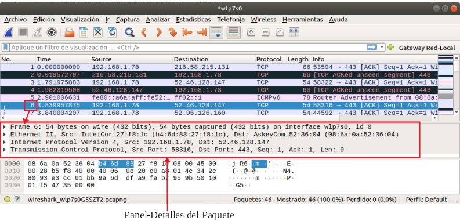Expand the Frame 6 details tree
Screen dimensions: 460x221
5,127
